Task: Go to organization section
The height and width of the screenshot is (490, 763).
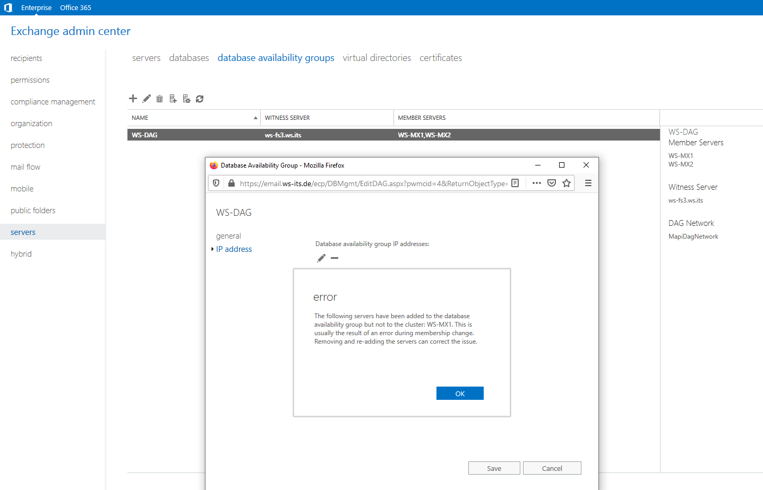Action: [x=31, y=124]
